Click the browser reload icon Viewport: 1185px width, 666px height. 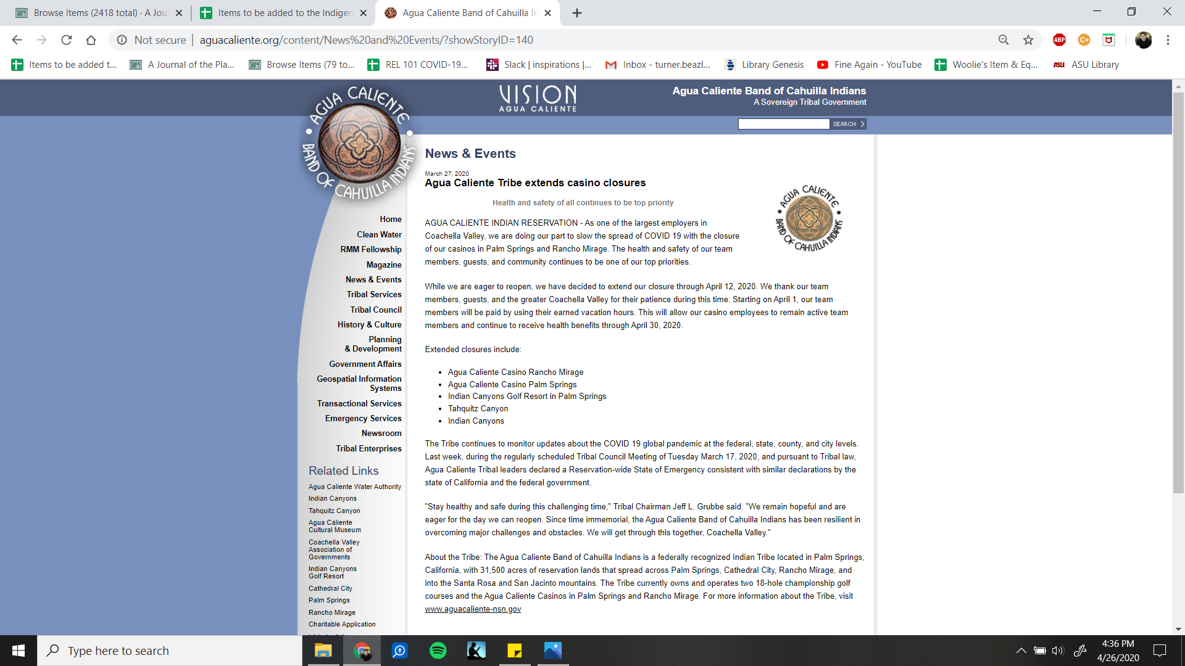66,40
